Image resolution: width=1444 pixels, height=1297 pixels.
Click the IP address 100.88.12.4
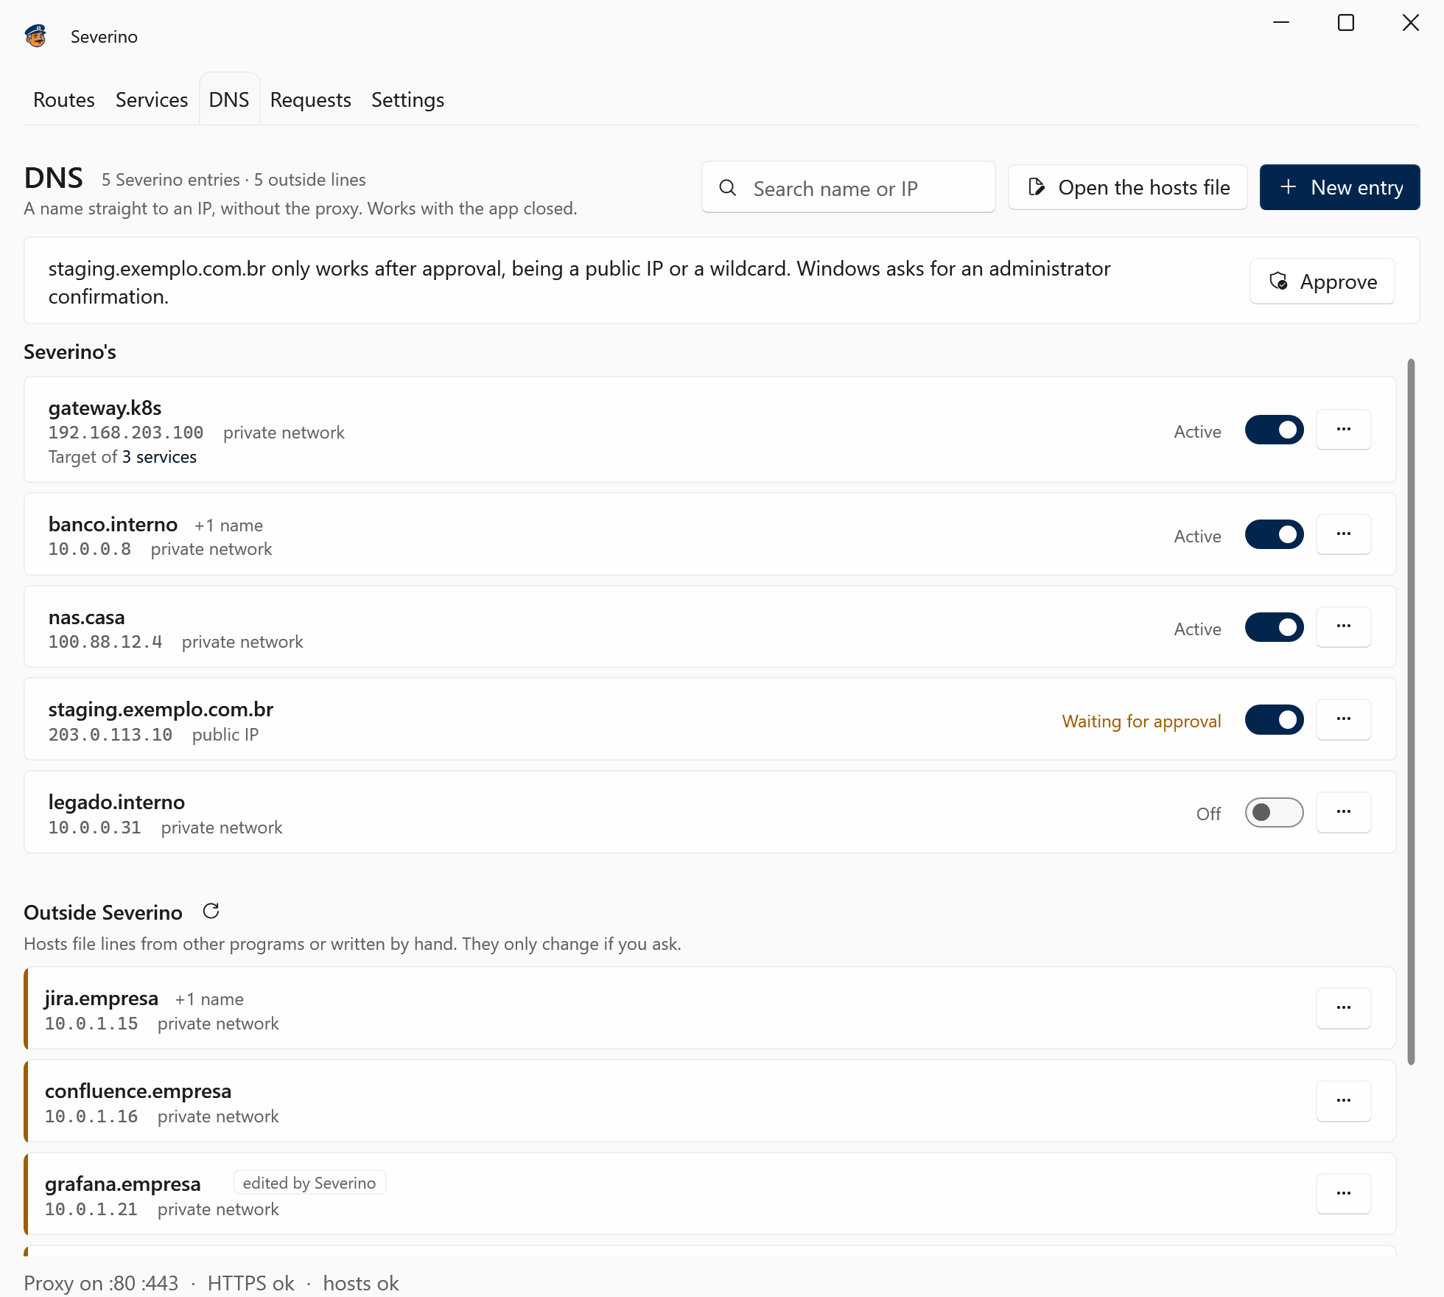tap(105, 642)
